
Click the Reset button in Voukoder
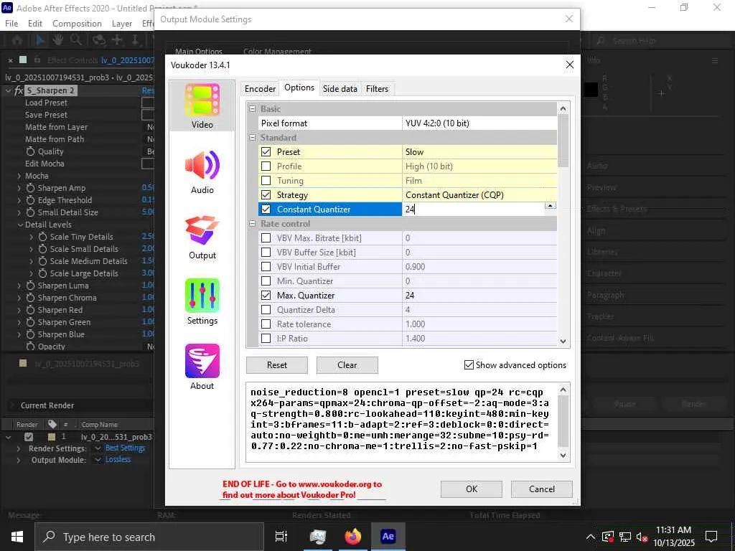pos(277,365)
